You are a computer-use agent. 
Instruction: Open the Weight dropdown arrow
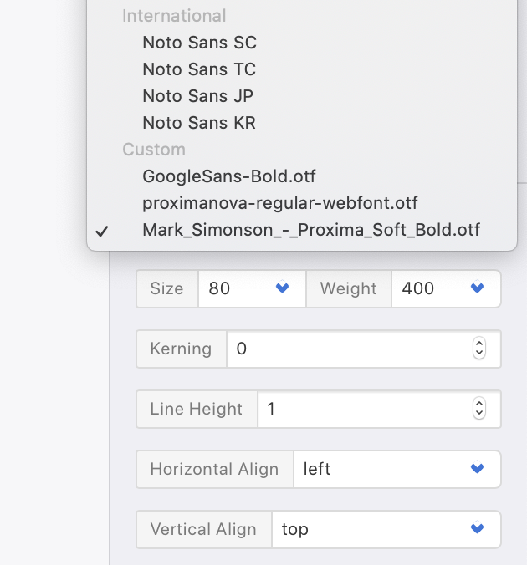pyautogui.click(x=478, y=288)
